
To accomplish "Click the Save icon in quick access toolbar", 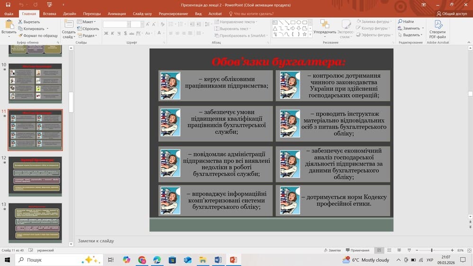I will point(8,5).
